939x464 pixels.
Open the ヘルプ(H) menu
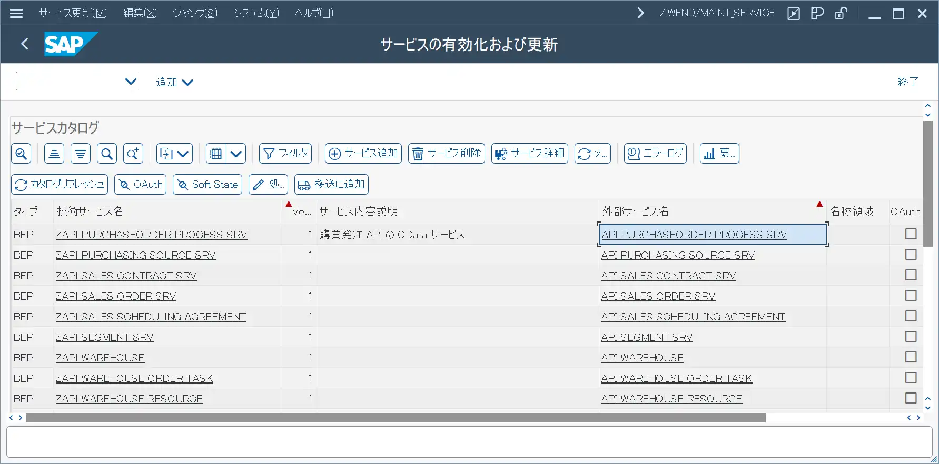tap(314, 13)
